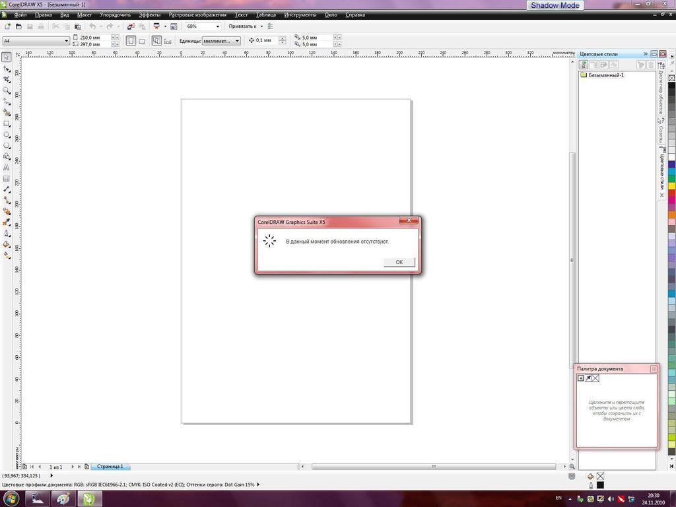Click the Welcome screen icon

174,26
